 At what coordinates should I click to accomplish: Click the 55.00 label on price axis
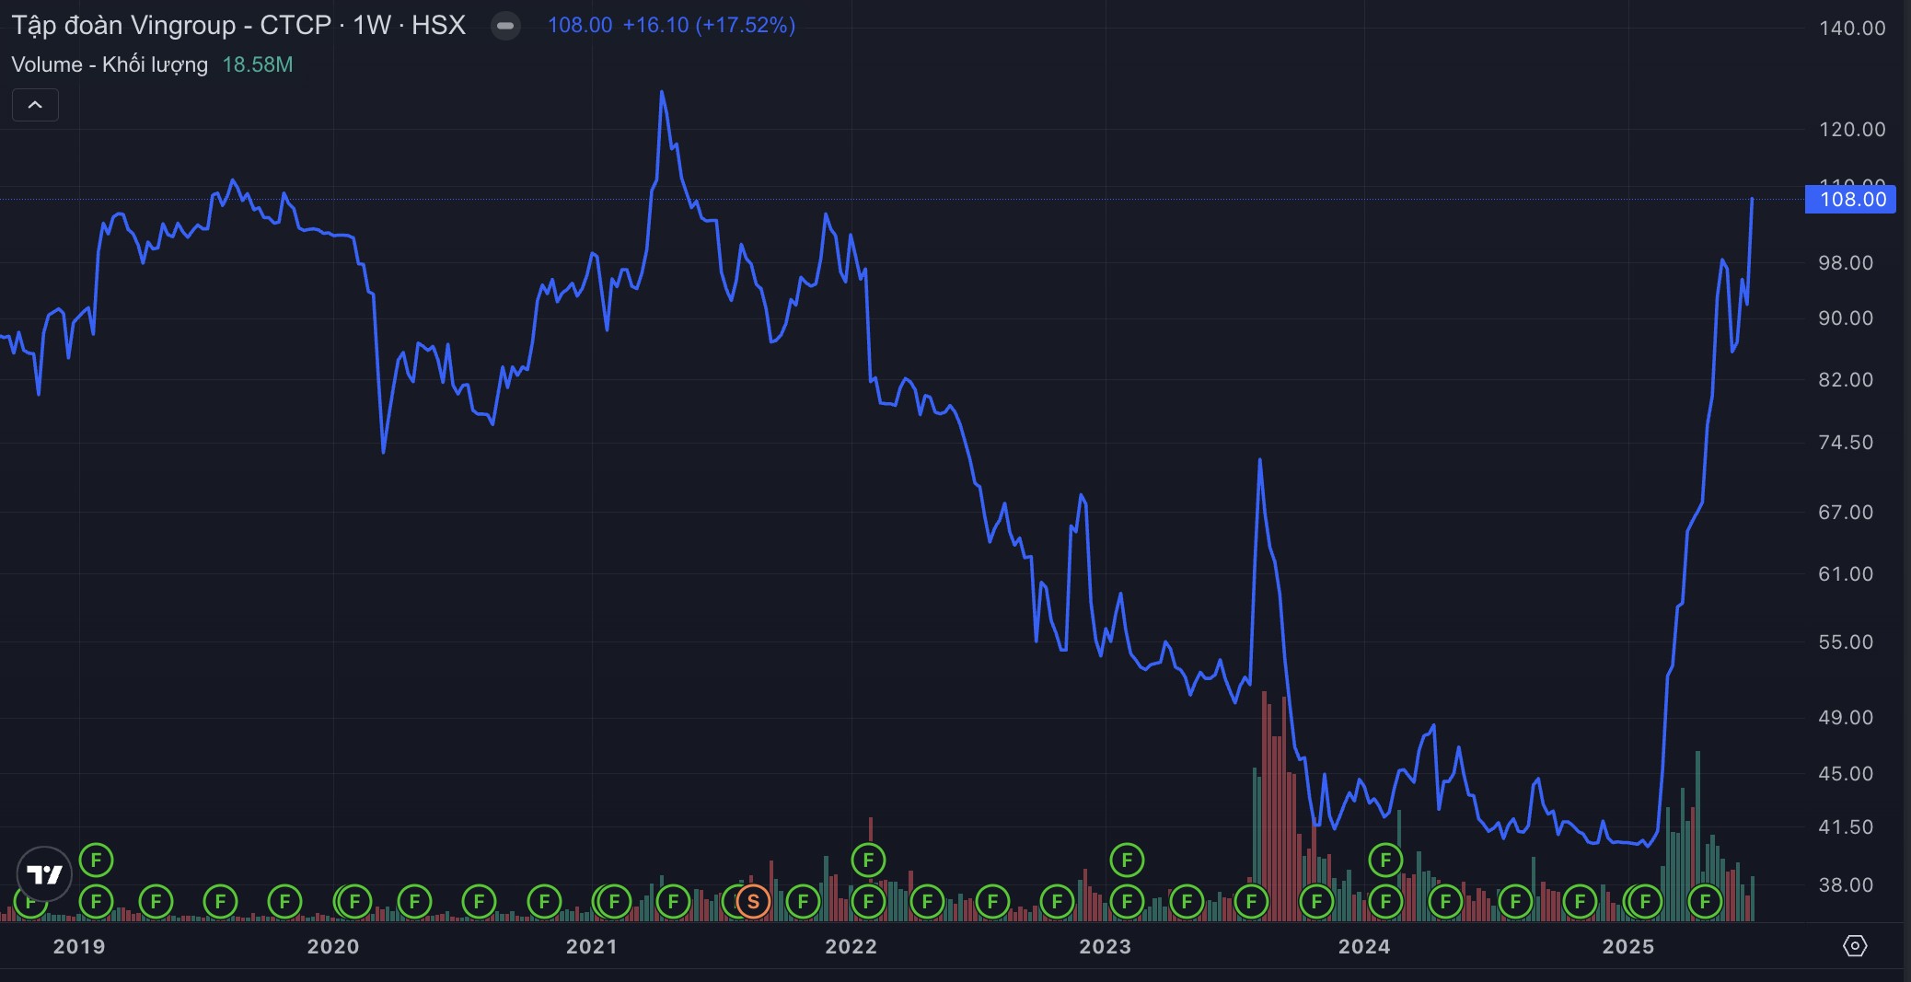tap(1846, 642)
